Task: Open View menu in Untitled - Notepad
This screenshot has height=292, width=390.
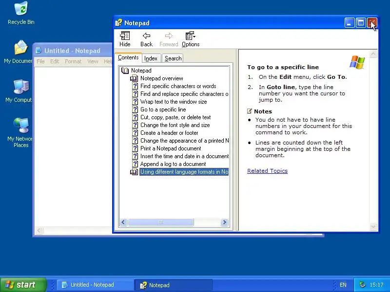Action: [x=93, y=61]
